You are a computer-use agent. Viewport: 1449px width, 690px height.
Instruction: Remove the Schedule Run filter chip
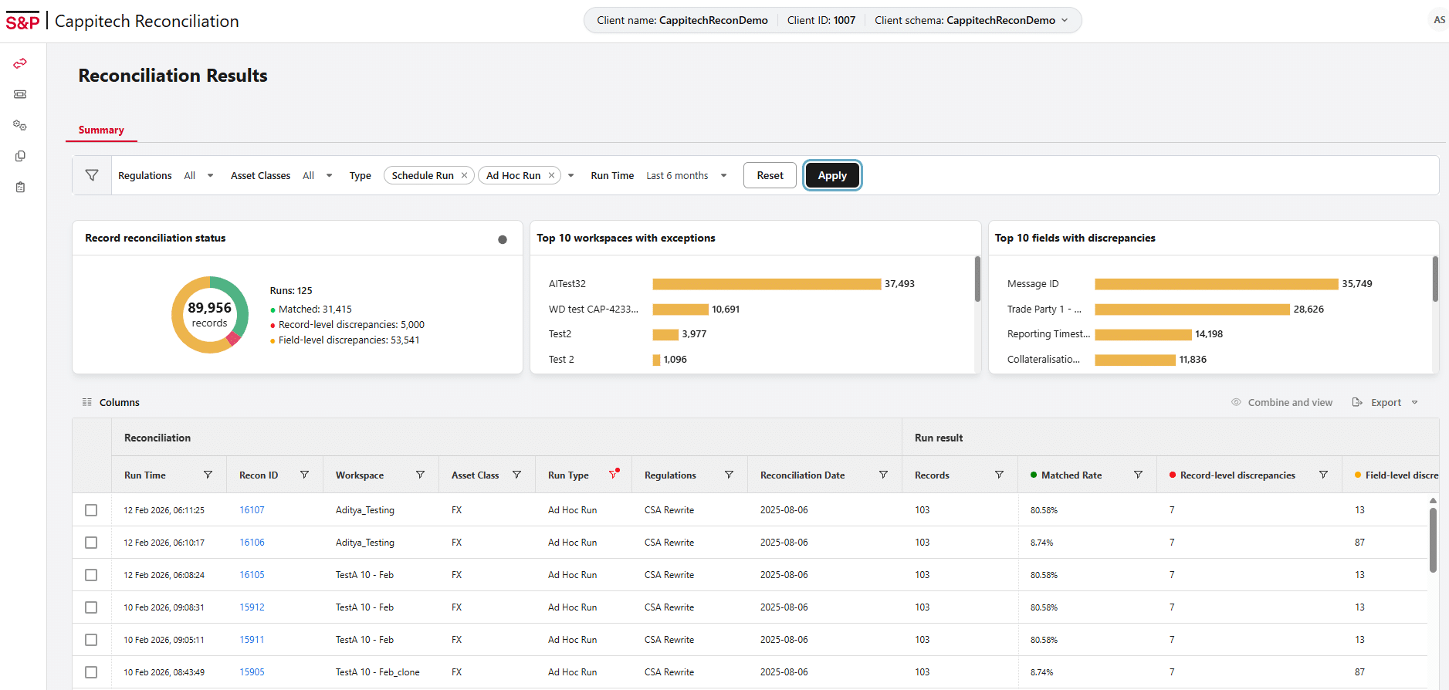(464, 175)
